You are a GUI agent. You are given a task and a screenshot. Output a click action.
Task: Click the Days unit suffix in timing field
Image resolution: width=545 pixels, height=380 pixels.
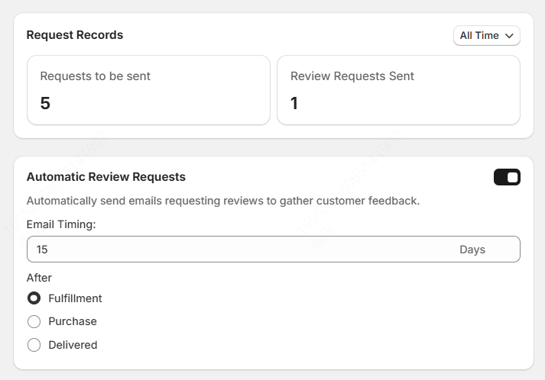[x=472, y=250]
